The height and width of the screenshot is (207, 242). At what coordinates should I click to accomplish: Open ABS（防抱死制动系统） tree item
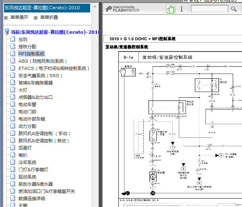point(42,61)
